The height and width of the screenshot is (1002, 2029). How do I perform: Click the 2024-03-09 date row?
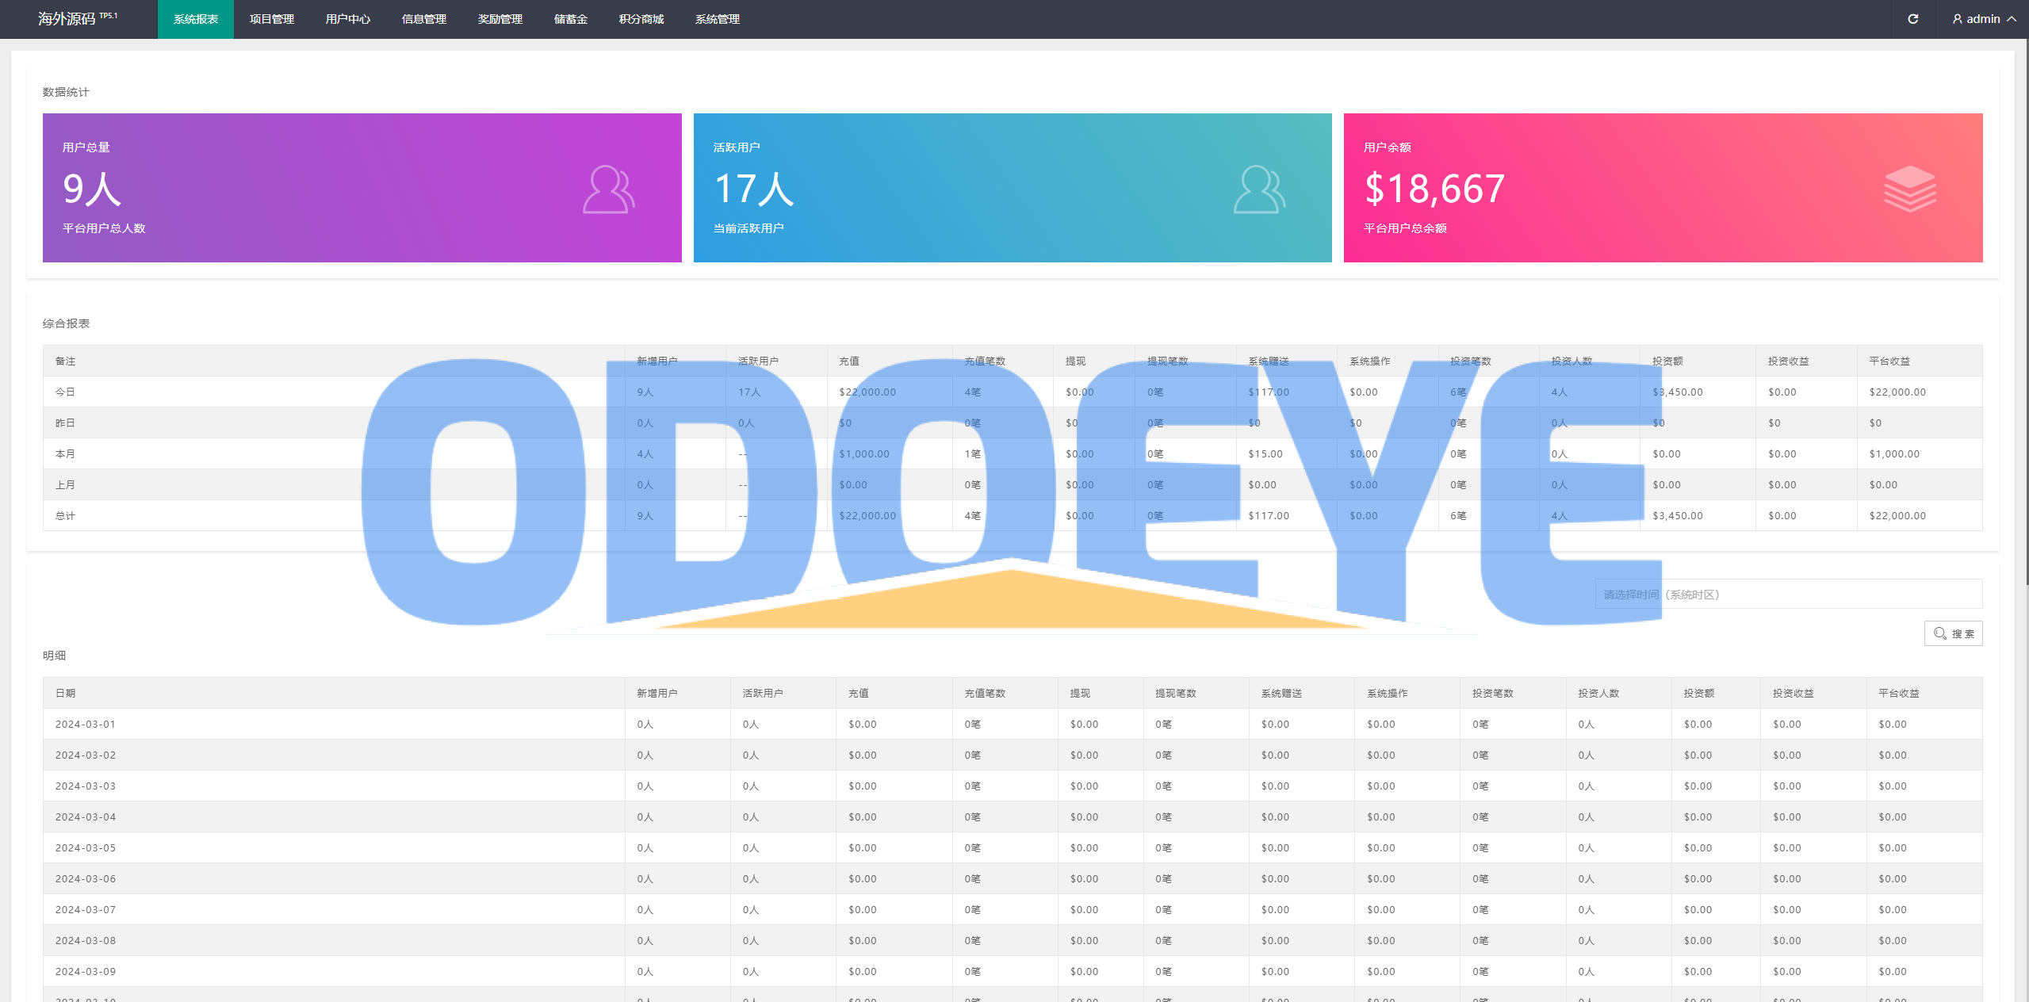tap(1013, 971)
